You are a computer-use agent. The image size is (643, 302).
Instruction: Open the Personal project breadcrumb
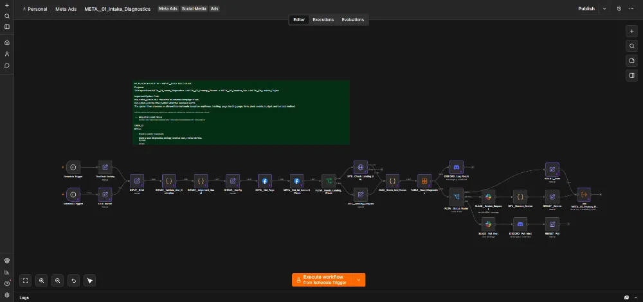[x=35, y=9]
